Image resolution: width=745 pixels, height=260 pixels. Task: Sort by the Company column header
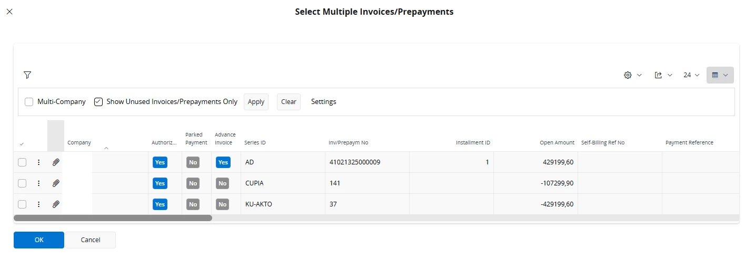(79, 143)
